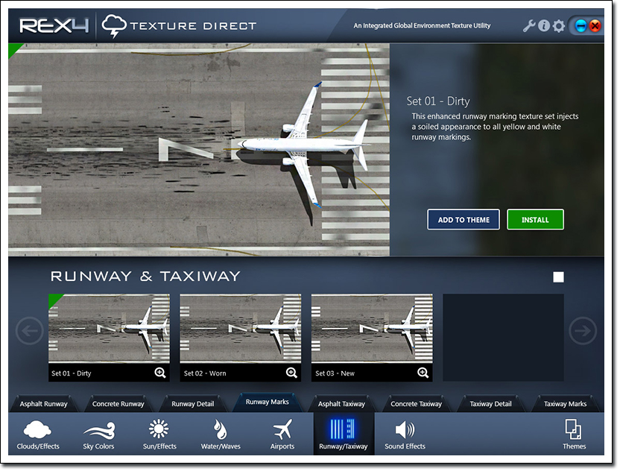Switch to Taxiway Detail tab

click(490, 404)
